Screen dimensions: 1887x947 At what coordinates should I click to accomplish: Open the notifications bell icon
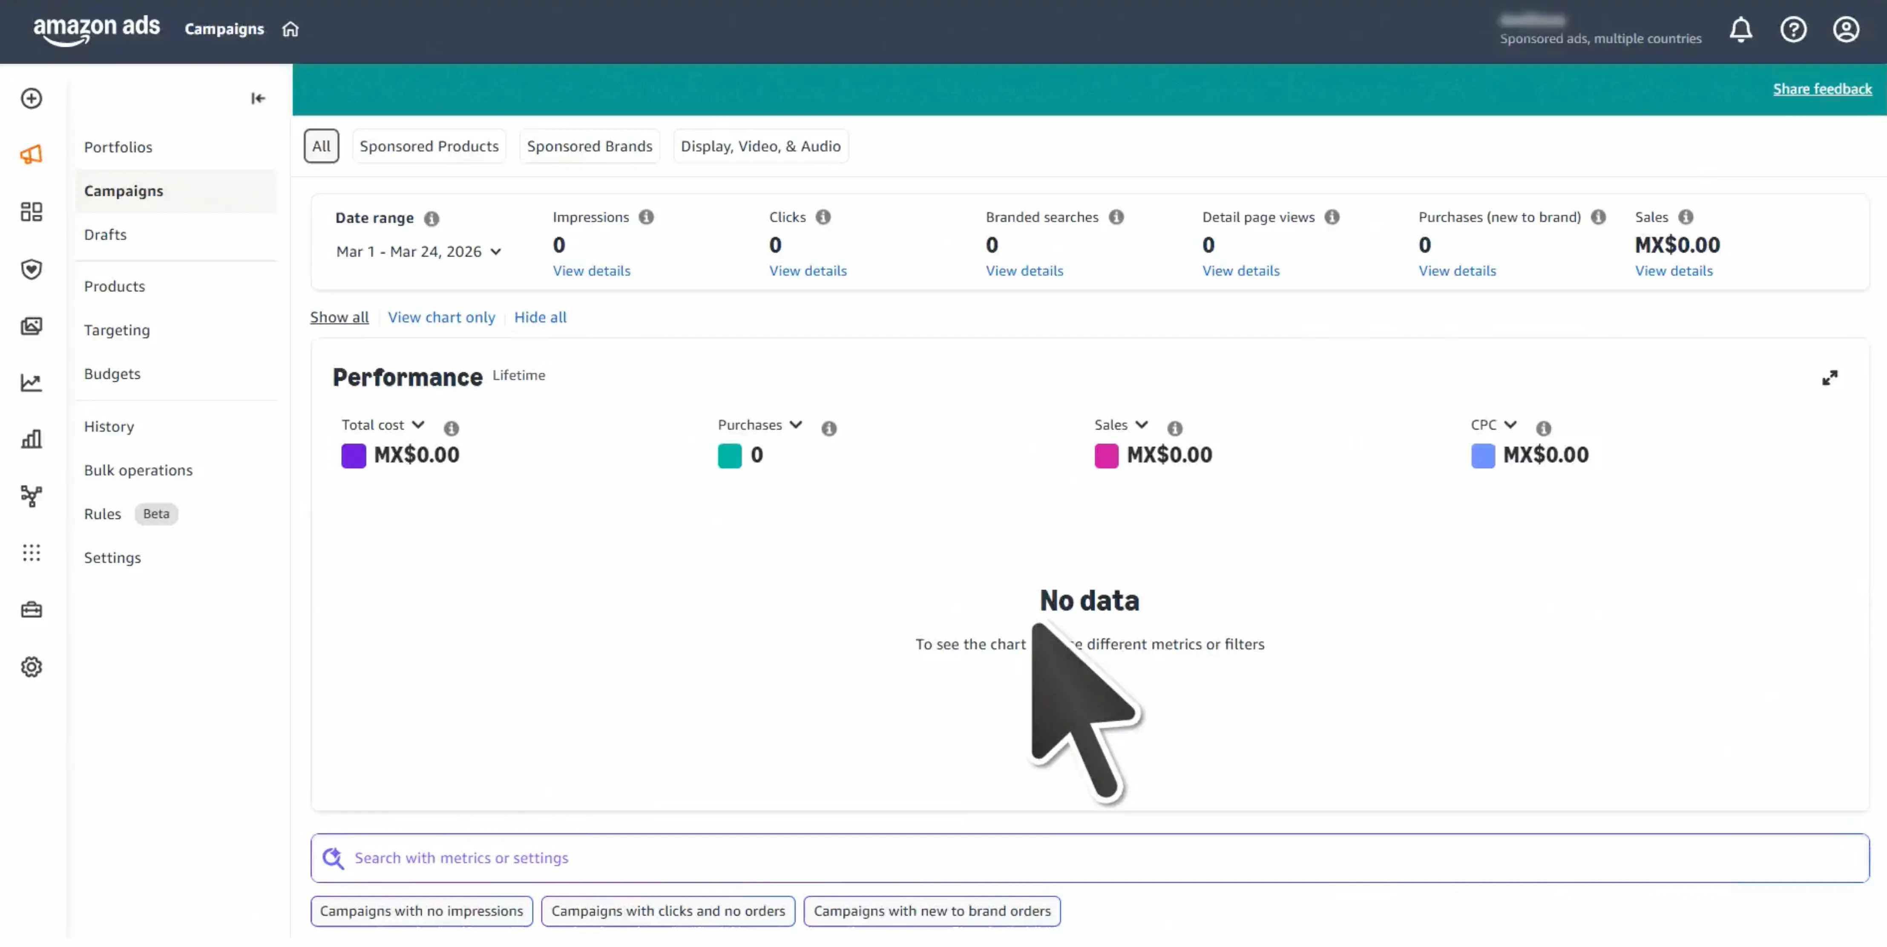click(1740, 30)
